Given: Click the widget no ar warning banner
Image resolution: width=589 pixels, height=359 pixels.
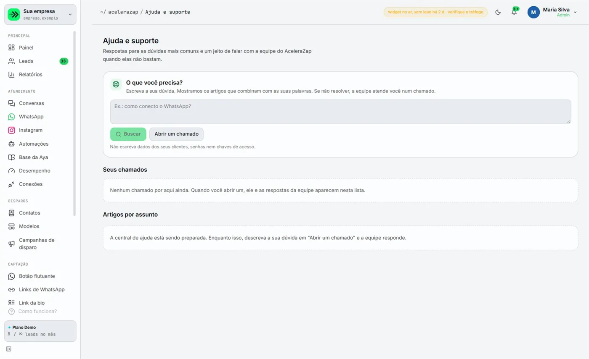Looking at the screenshot, I should (435, 12).
